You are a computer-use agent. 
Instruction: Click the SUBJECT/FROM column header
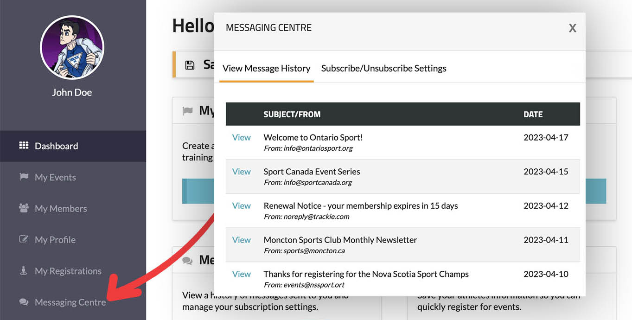tap(292, 114)
